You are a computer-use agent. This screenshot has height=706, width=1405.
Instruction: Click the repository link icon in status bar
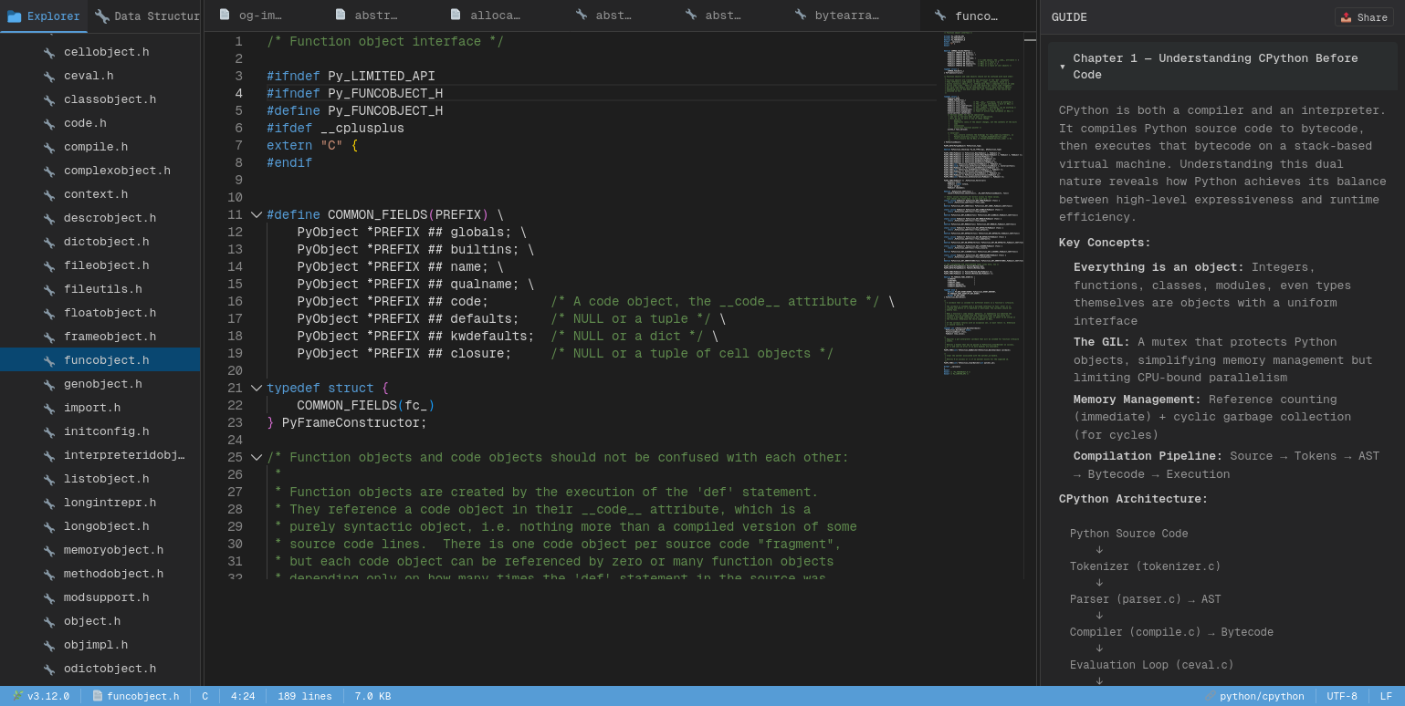1210,696
